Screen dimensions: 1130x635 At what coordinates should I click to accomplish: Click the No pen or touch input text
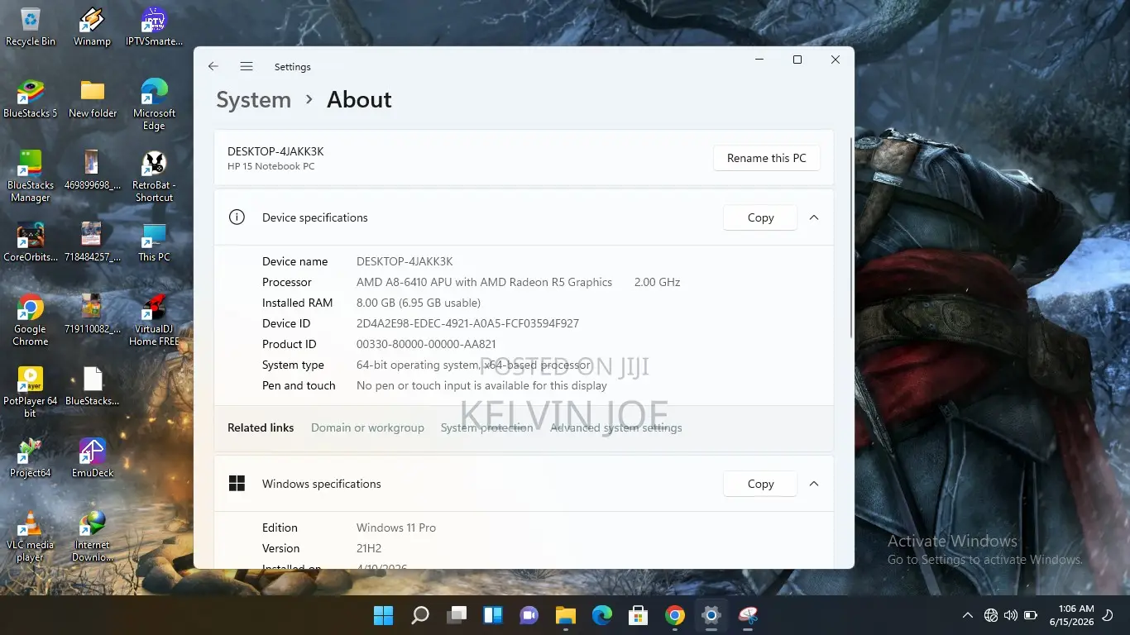pyautogui.click(x=481, y=385)
